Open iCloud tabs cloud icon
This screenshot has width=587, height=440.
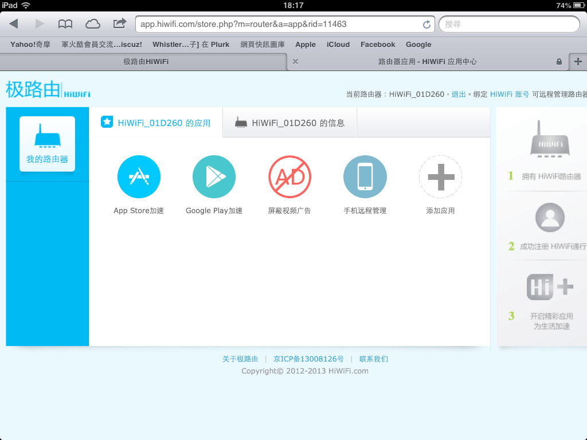point(92,24)
